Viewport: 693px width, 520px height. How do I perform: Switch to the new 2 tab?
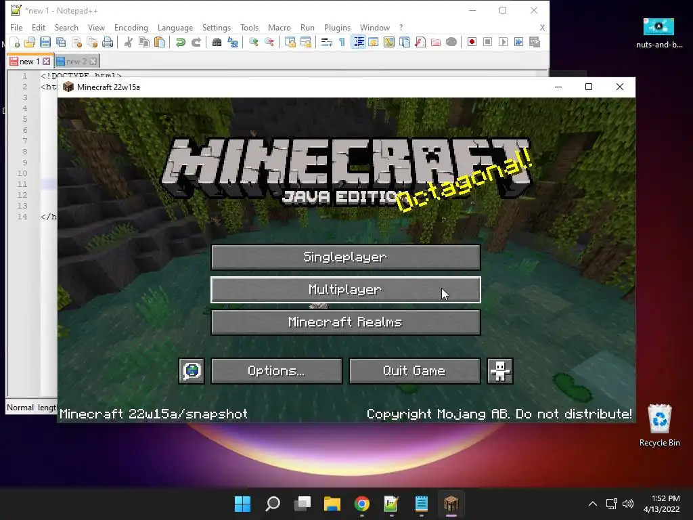click(x=76, y=62)
